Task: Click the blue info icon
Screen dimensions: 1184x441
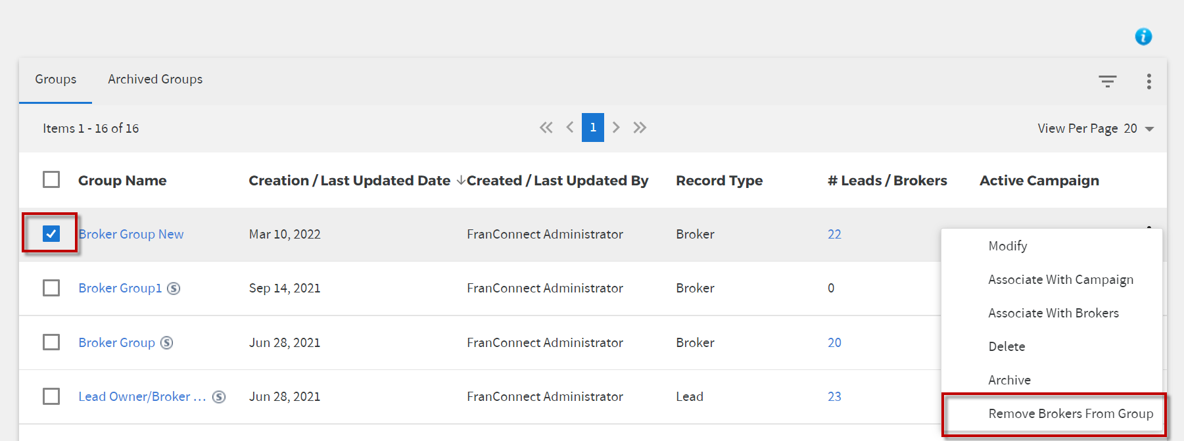Action: click(1143, 37)
